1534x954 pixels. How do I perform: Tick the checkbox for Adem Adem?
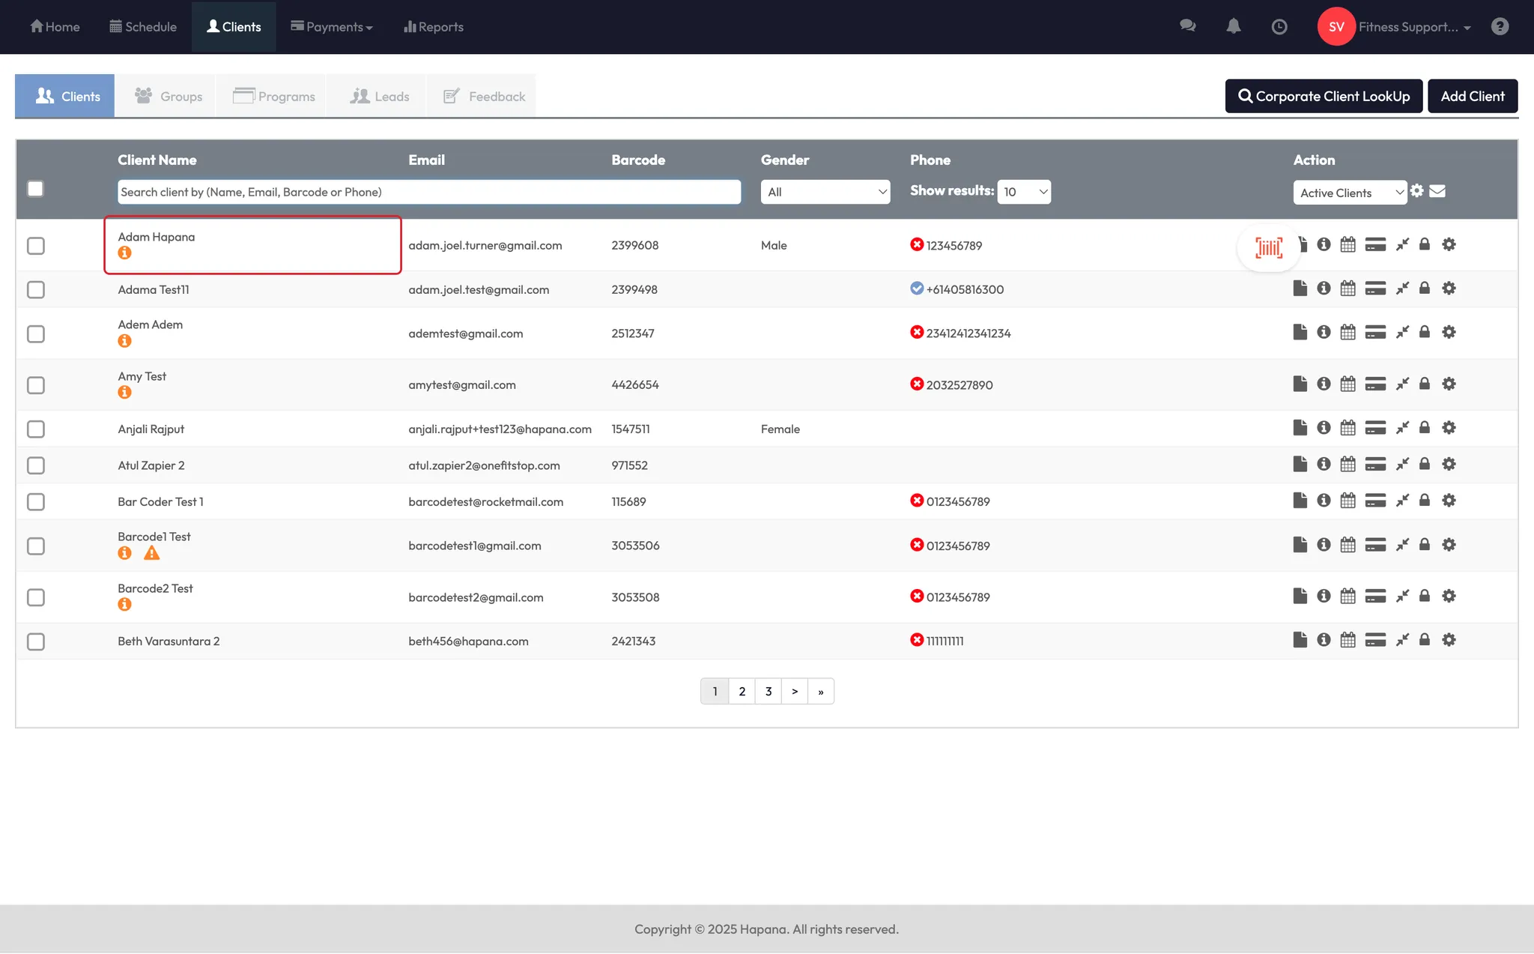pos(36,333)
